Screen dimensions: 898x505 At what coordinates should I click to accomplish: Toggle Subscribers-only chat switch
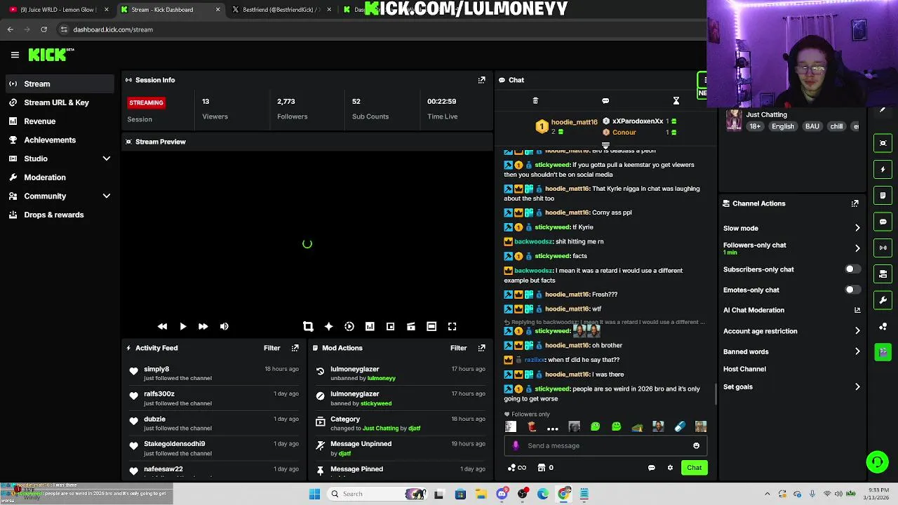852,269
